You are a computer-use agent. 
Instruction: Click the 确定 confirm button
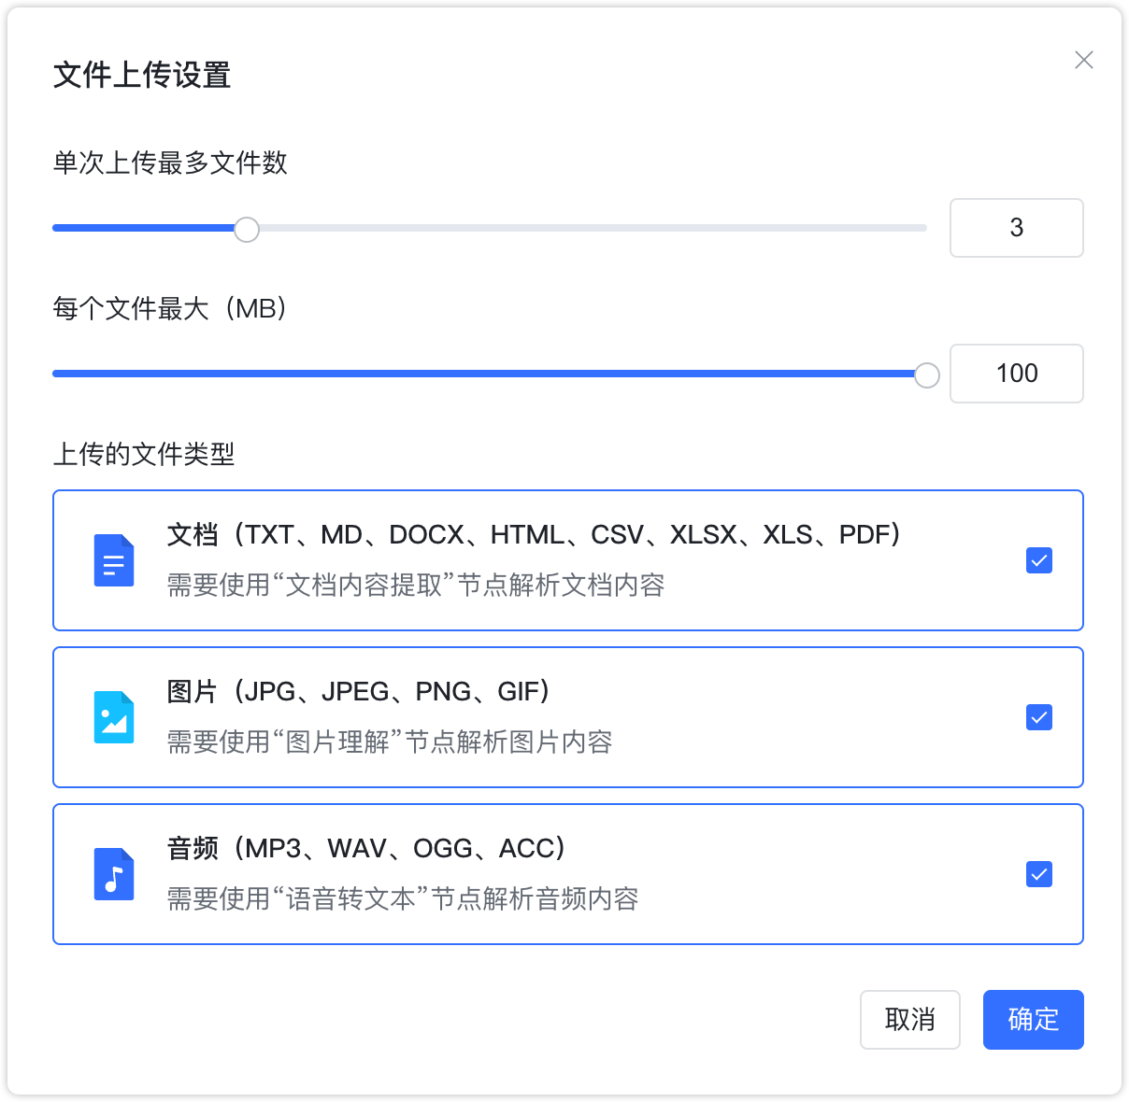point(1033,1020)
